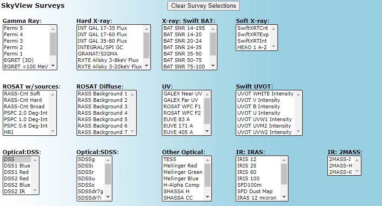Select RASS-Cnt Broad option

tap(26, 106)
